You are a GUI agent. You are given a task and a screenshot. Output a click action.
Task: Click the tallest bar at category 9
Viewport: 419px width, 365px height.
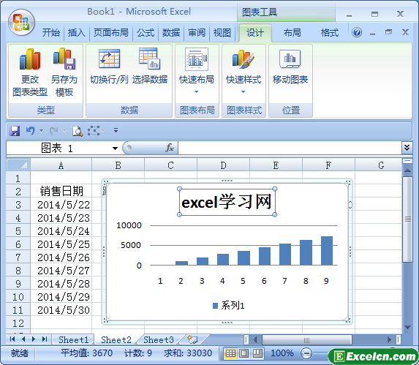[327, 251]
